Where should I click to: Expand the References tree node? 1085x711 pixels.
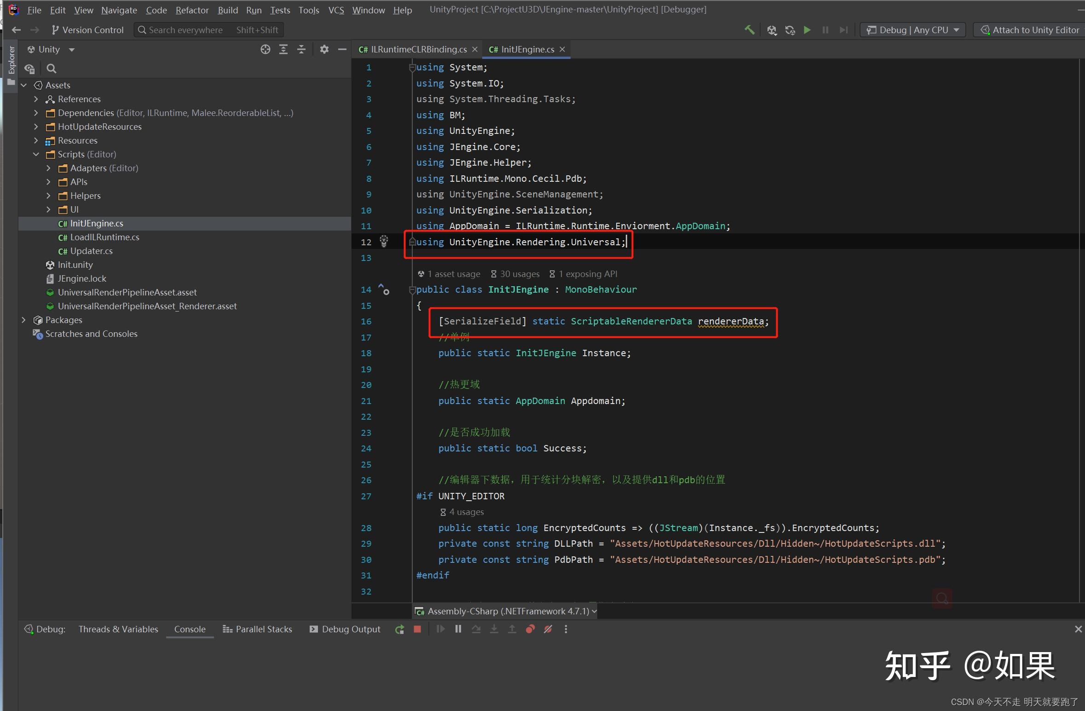36,99
